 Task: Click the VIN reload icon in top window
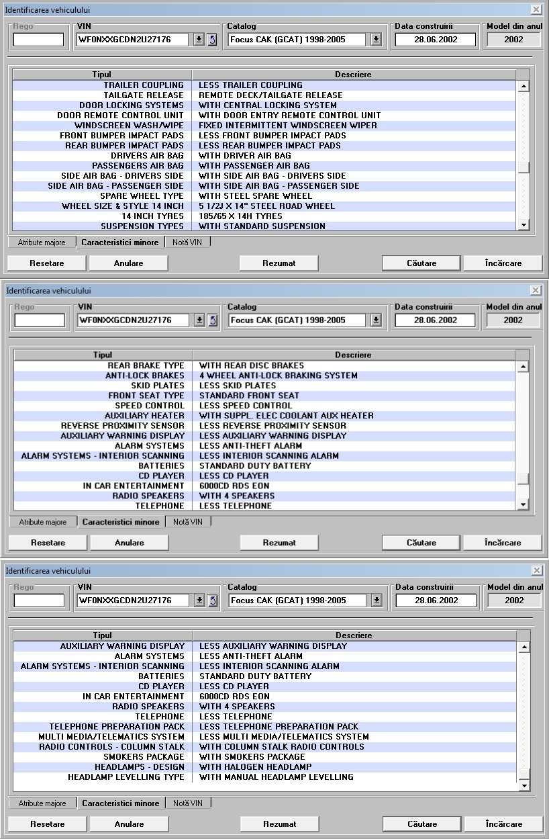[211, 40]
